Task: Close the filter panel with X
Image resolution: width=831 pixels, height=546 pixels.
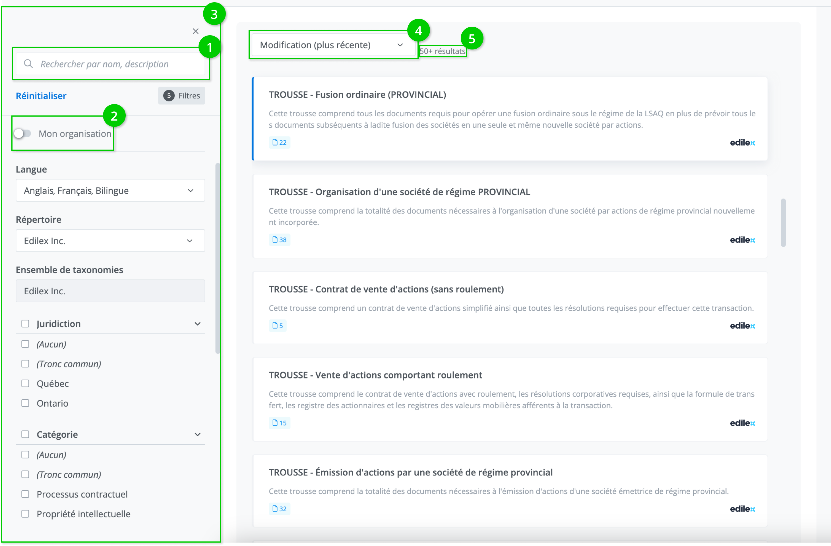Action: [x=196, y=31]
